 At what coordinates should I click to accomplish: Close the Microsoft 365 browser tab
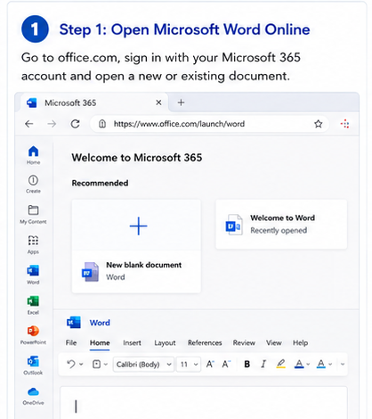pos(158,103)
